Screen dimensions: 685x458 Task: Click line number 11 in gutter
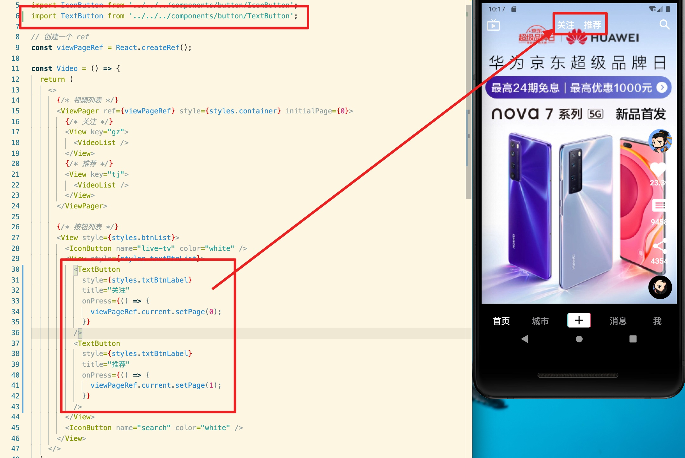pos(15,68)
